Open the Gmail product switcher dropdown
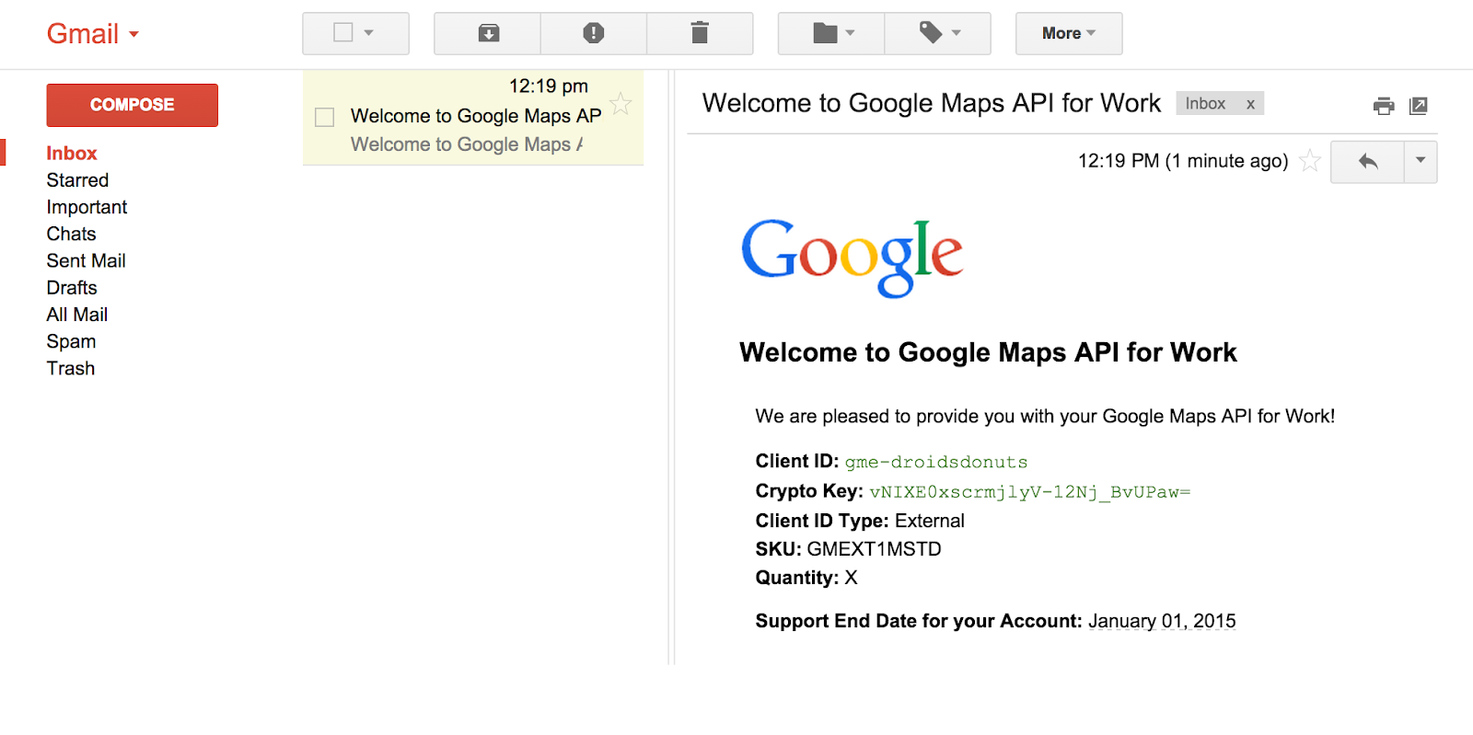The image size is (1473, 735). pyautogui.click(x=93, y=34)
